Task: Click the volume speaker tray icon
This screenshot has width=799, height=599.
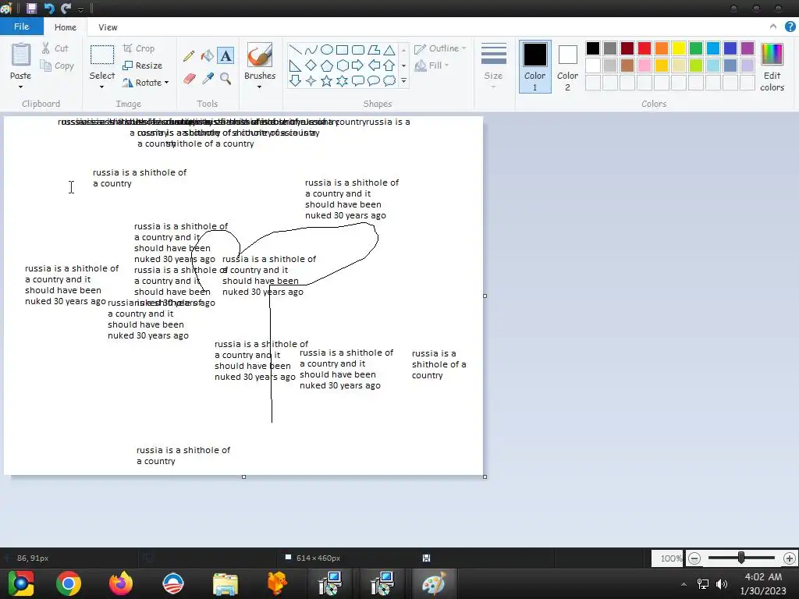Action: tap(722, 584)
